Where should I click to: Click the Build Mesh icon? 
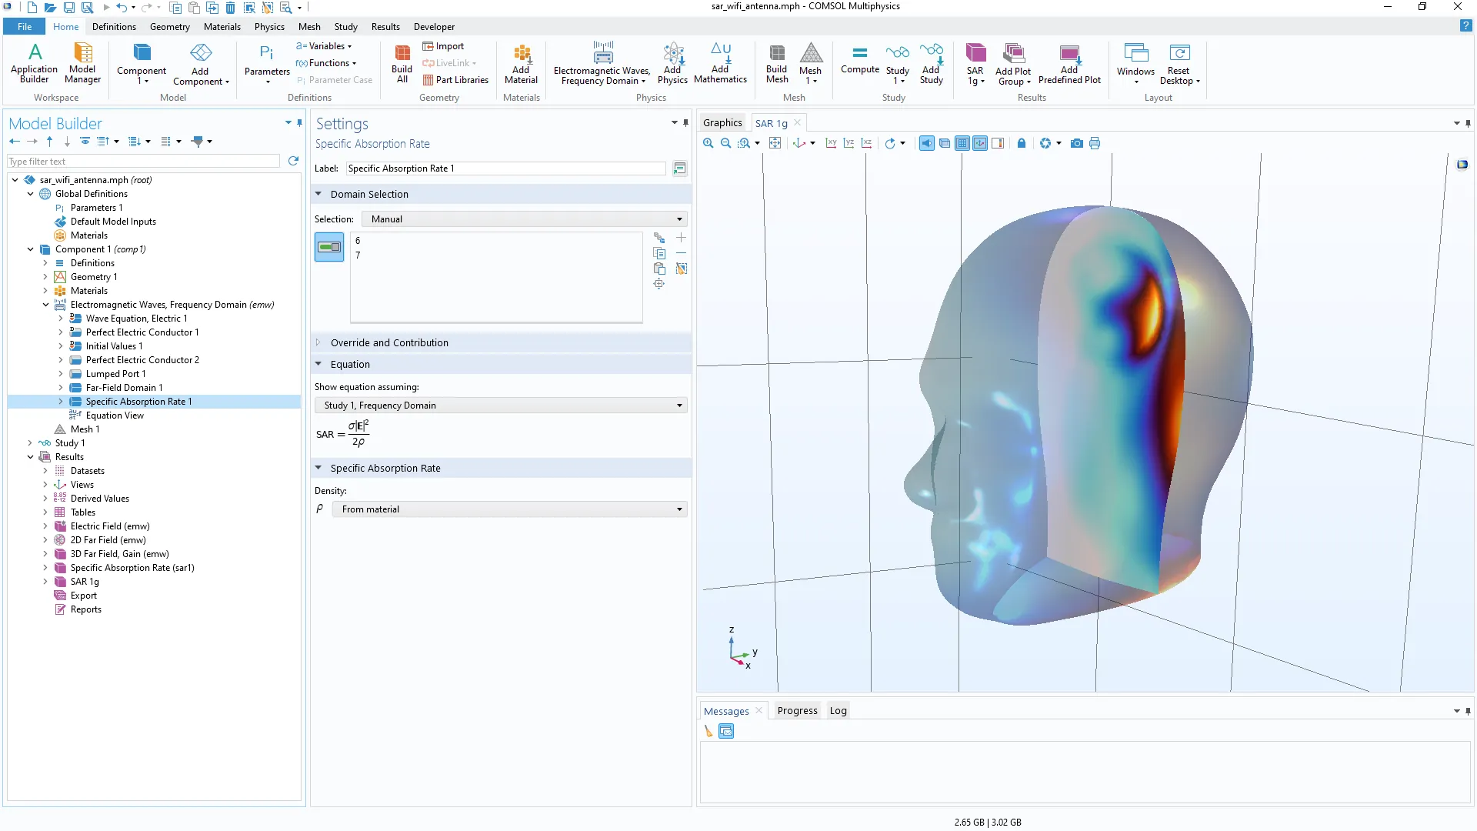pyautogui.click(x=777, y=63)
